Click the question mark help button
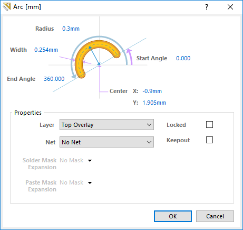The height and width of the screenshot is (230, 243). pyautogui.click(x=207, y=7)
